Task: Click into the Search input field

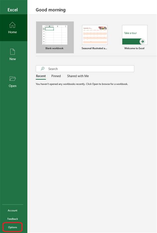Action: [85, 69]
